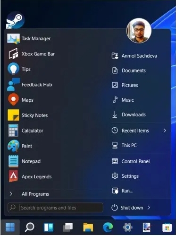This screenshot has width=176, height=236.
Task: Click the Pictures frame icon
Action: (x=115, y=85)
